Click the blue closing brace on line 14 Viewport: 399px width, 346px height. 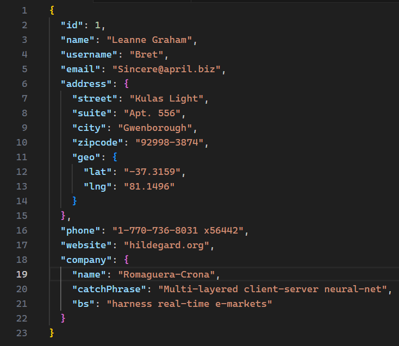click(74, 201)
